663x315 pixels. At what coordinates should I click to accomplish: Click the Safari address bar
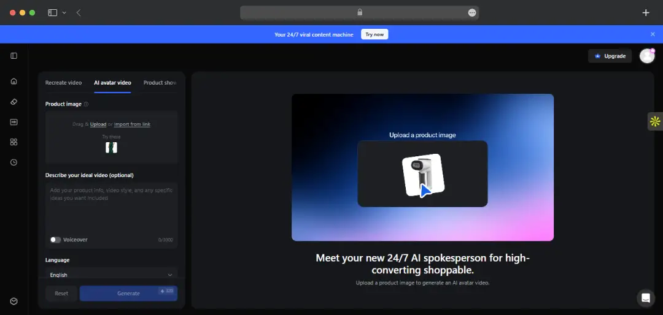pos(359,13)
